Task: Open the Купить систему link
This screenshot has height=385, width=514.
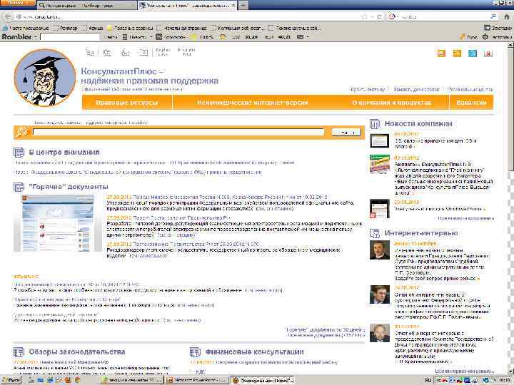Action: pos(368,89)
